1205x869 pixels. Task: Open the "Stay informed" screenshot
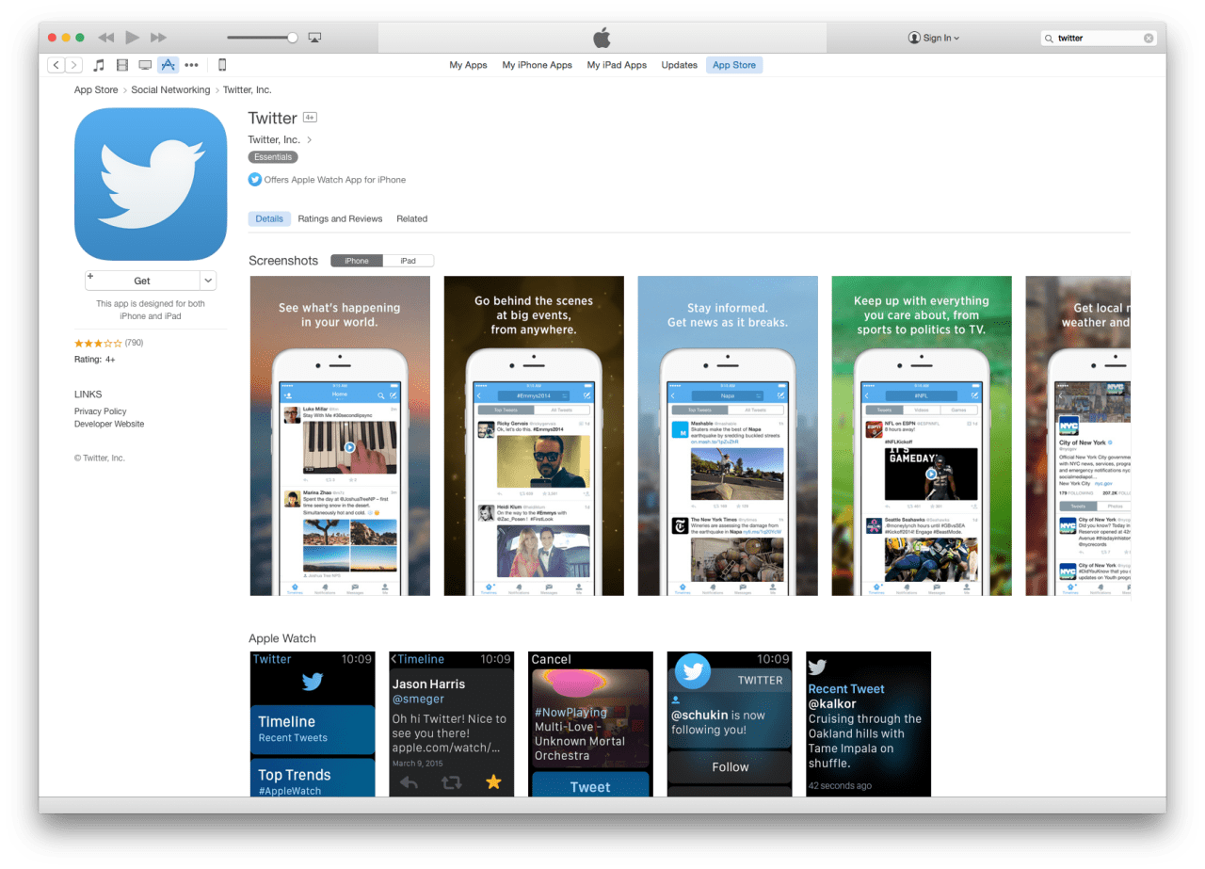tap(728, 436)
